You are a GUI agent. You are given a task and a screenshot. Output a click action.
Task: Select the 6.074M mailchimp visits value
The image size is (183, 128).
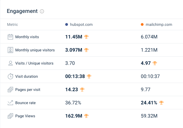149,37
